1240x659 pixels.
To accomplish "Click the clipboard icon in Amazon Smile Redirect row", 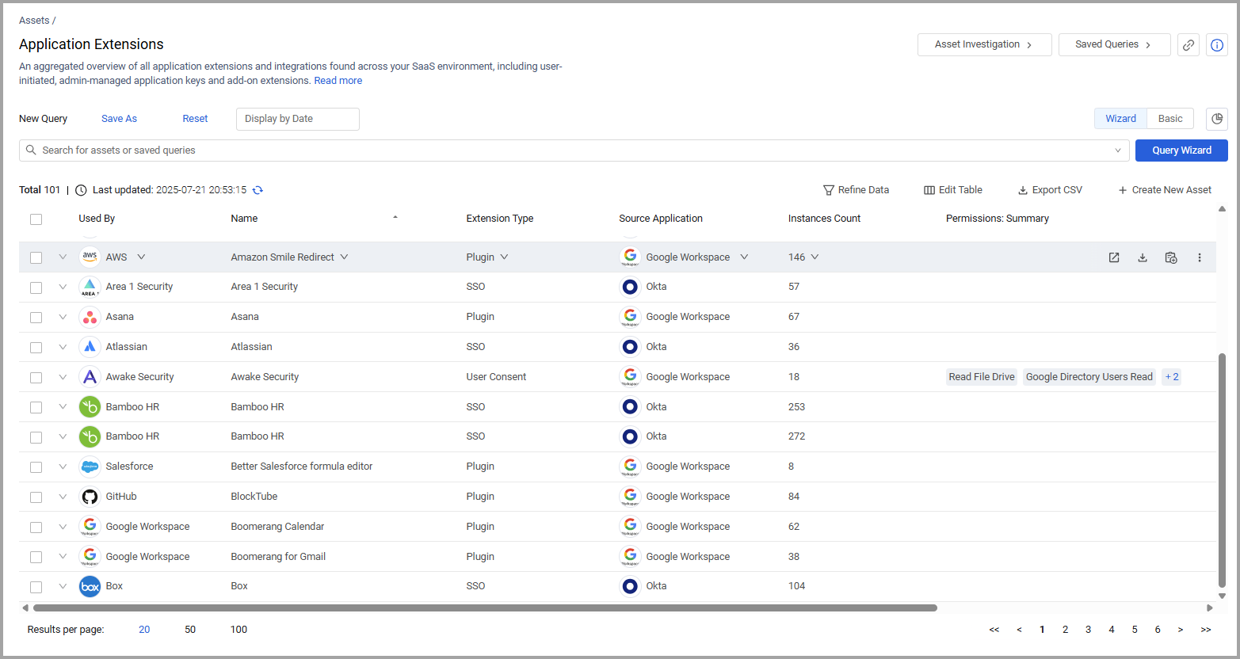I will (x=1171, y=257).
